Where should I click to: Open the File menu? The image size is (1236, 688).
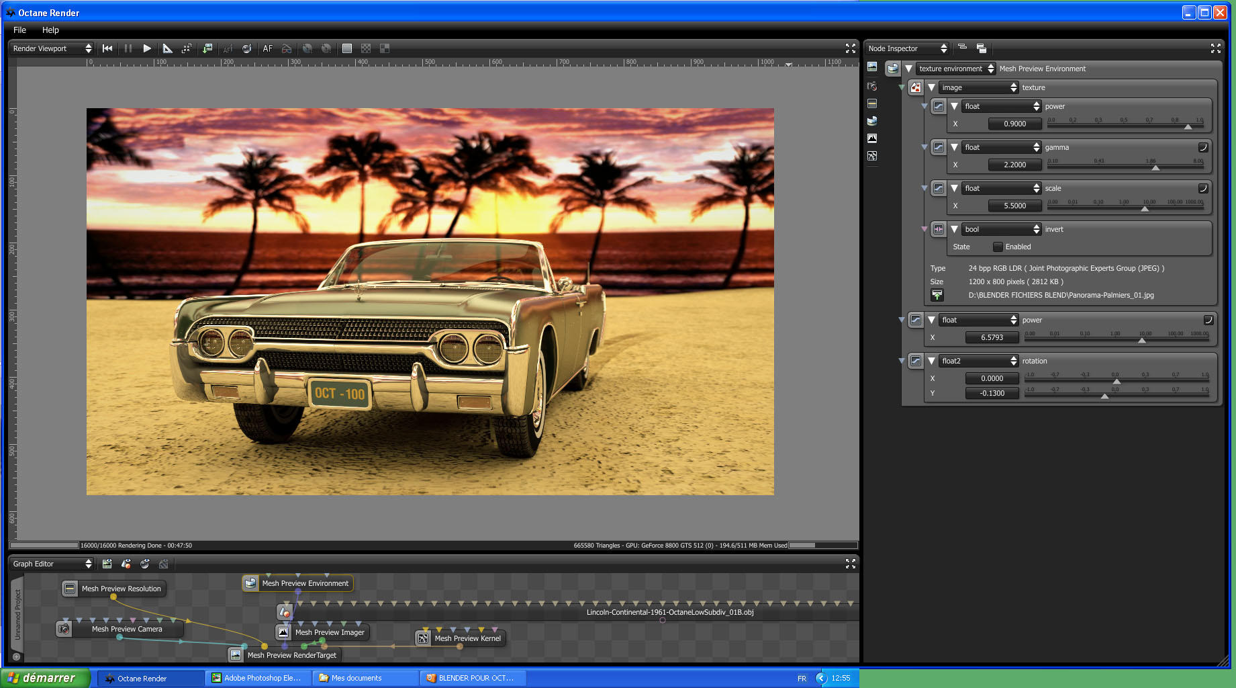click(x=19, y=30)
